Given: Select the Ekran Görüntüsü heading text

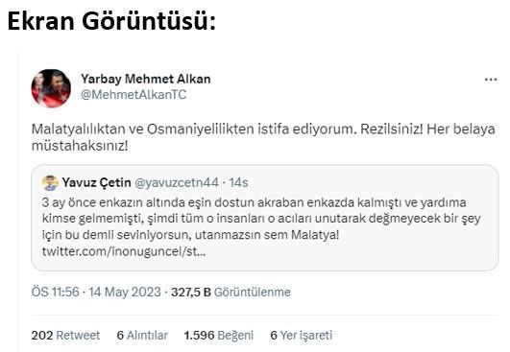Looking at the screenshot, I should click(x=111, y=21).
